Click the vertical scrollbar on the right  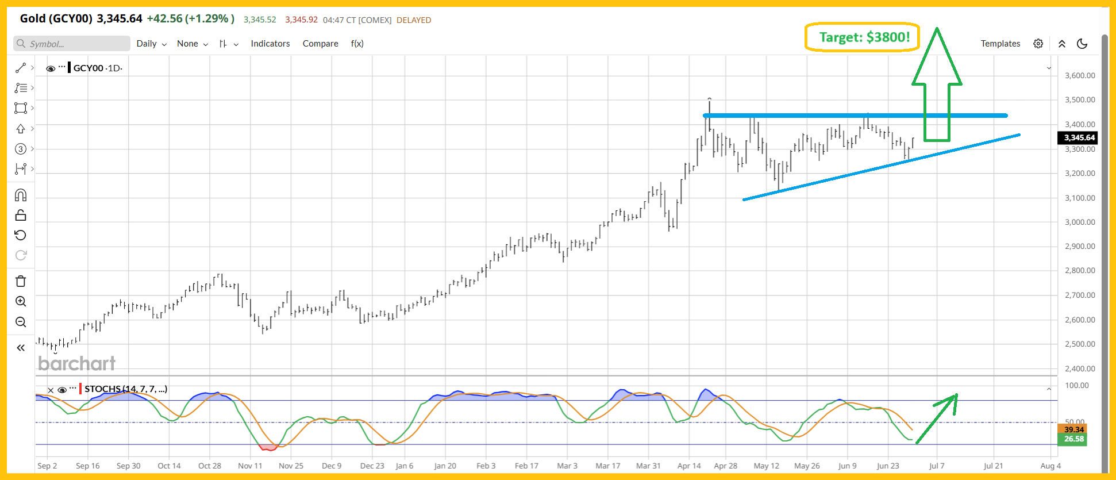pyautogui.click(x=1105, y=253)
